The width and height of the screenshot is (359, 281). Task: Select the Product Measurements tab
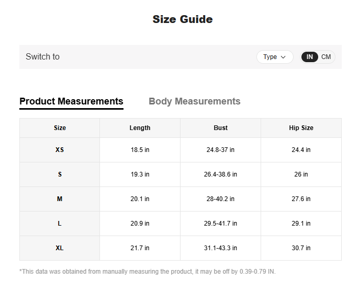pyautogui.click(x=71, y=101)
